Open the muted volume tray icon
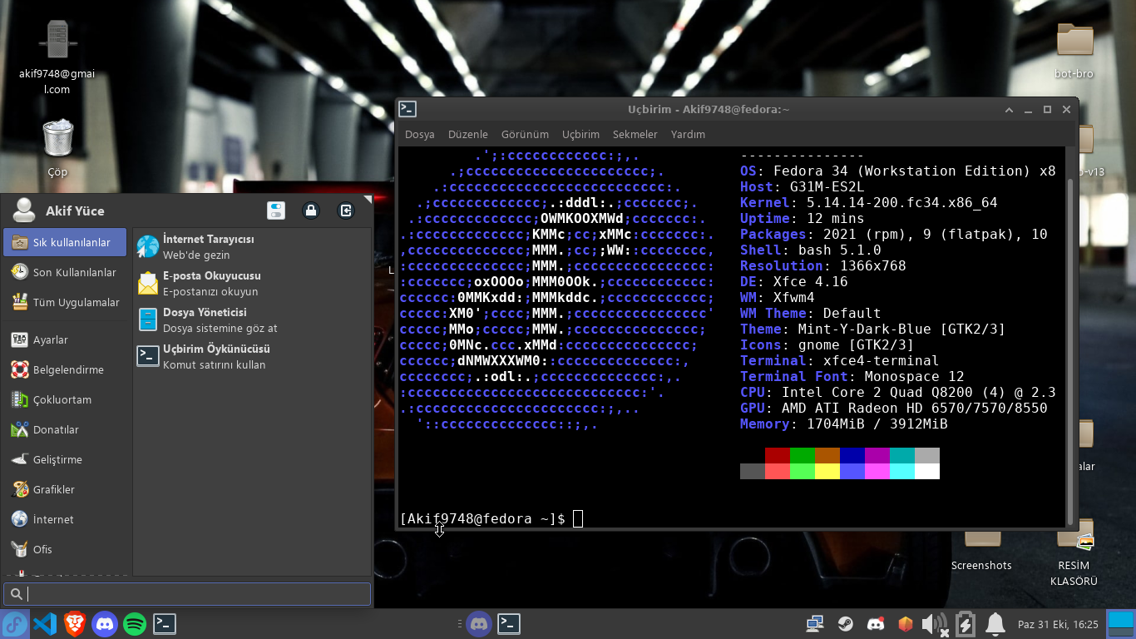The width and height of the screenshot is (1136, 639). pos(935,623)
